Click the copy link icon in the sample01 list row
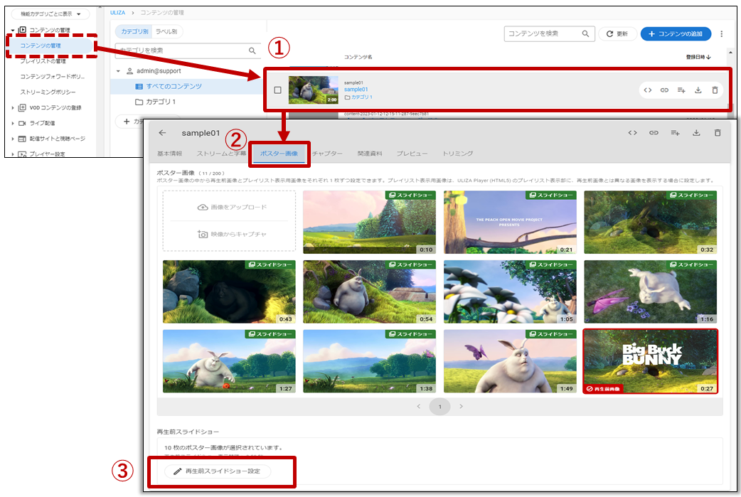This screenshot has width=741, height=497. 664,90
